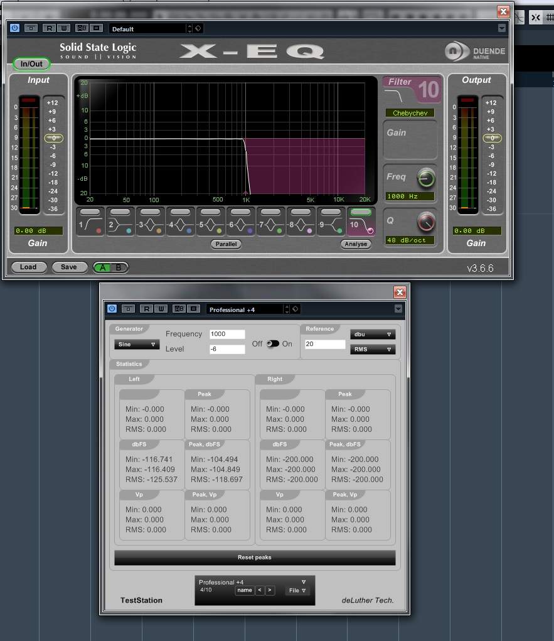Open the File menu dropdown

coord(297,590)
